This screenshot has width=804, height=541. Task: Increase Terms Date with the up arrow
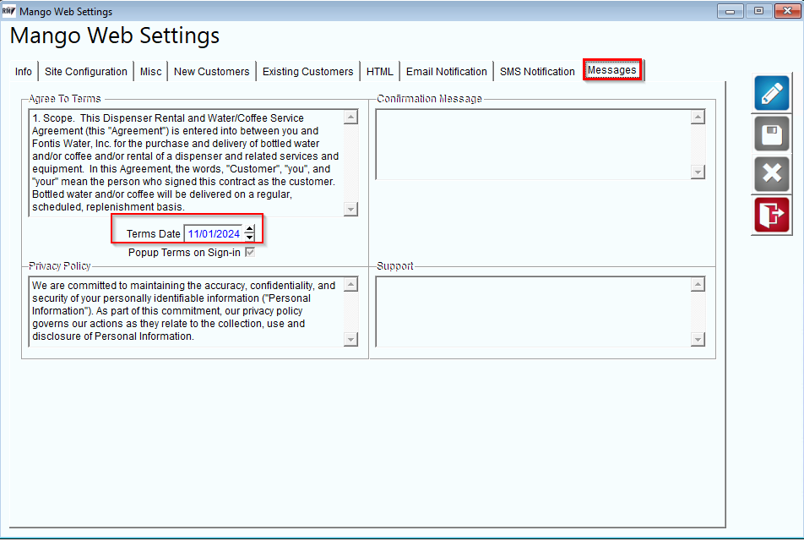pos(249,229)
